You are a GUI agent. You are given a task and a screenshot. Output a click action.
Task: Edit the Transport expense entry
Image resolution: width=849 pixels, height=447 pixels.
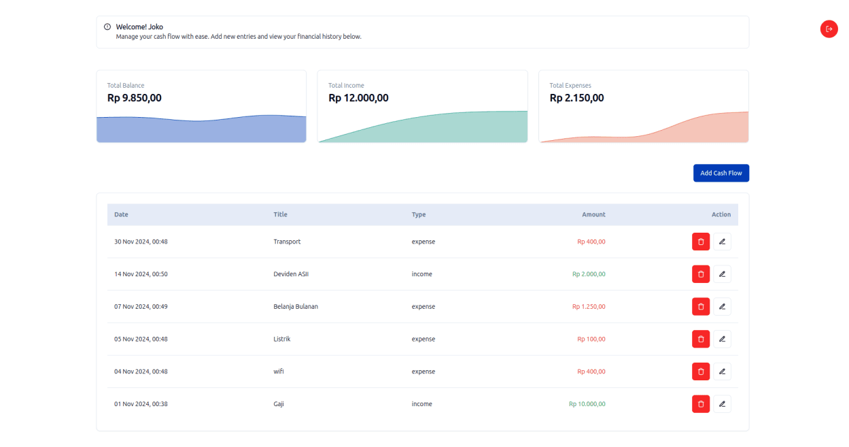tap(722, 242)
